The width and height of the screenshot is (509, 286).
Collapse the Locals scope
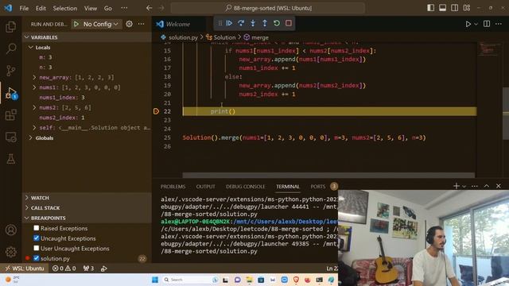(30, 48)
